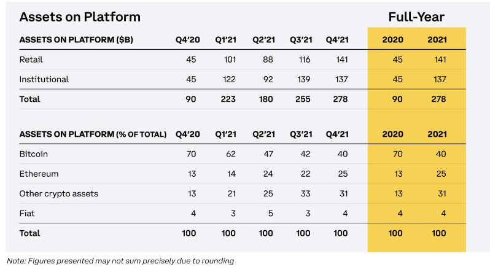Screen dimensions: 490x275
Task: Click the 'Other crypto assets' row label
Action: [x=59, y=193]
